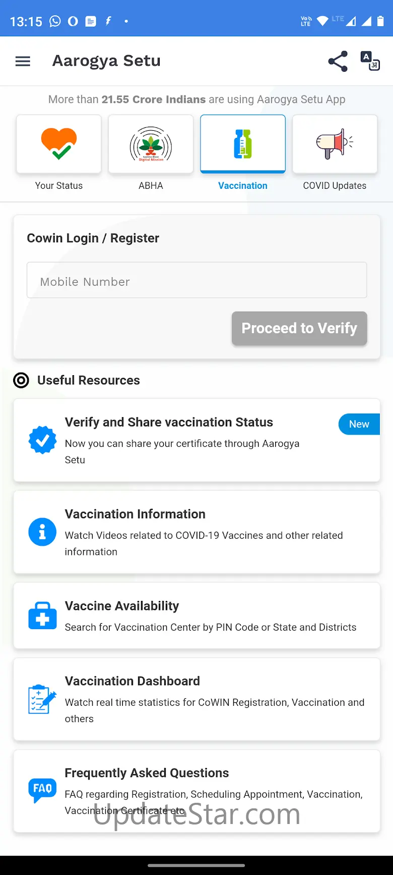
Task: Tap the medical kit icon
Action: pos(42,615)
